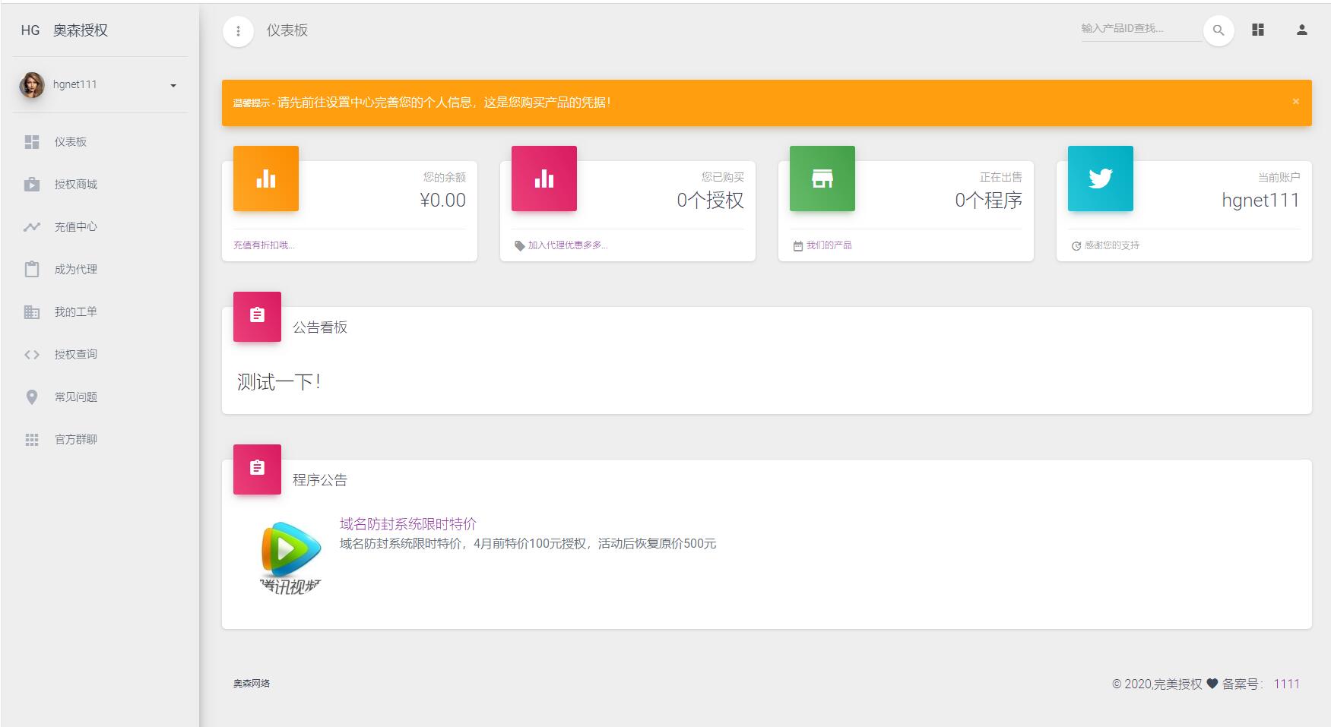Click the pink 公告看板 clipboard icon
The image size is (1331, 727).
[x=257, y=316]
